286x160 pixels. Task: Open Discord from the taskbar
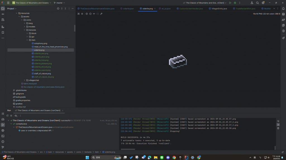[168, 157]
